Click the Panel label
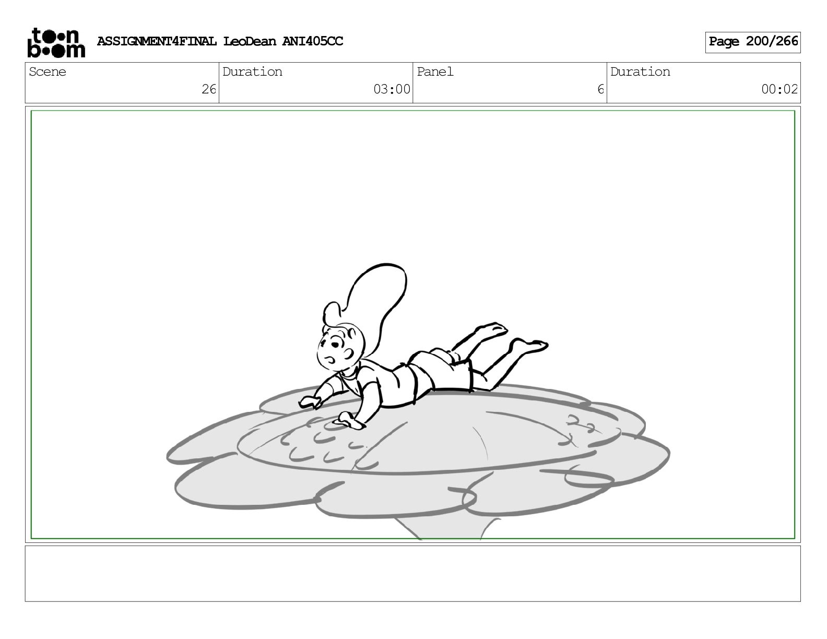The image size is (827, 639). click(x=435, y=72)
